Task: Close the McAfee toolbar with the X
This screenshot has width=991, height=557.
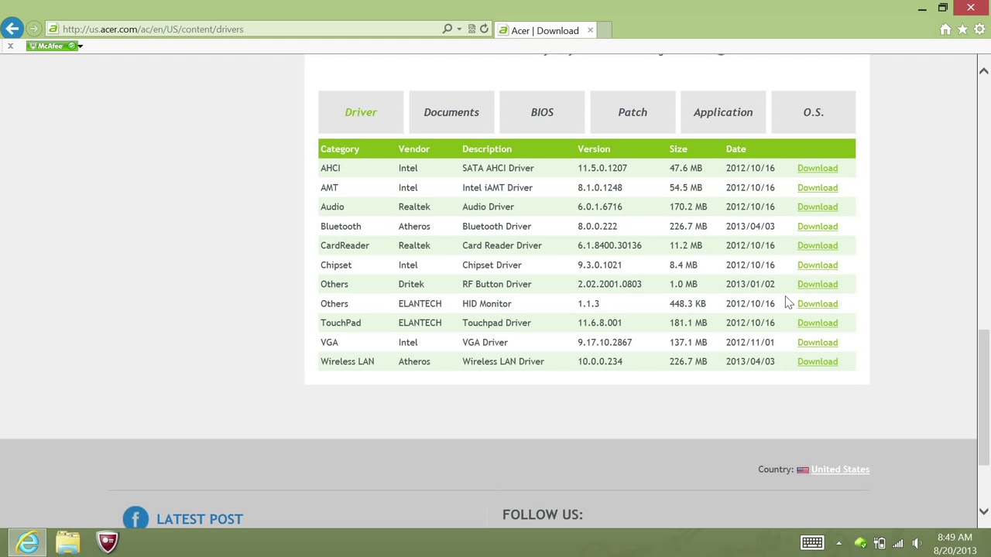Action: coord(10,46)
